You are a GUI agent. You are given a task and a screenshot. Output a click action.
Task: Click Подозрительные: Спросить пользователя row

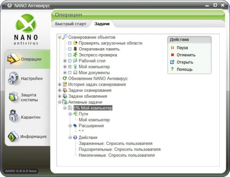(120, 149)
